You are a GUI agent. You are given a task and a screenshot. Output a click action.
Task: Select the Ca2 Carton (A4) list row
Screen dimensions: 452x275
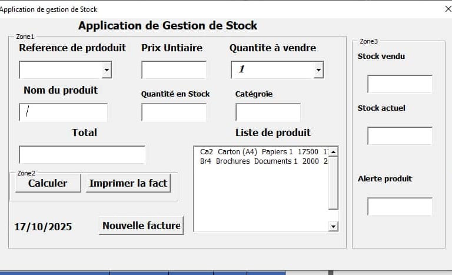coord(262,152)
